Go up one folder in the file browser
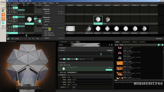 coord(116,45)
